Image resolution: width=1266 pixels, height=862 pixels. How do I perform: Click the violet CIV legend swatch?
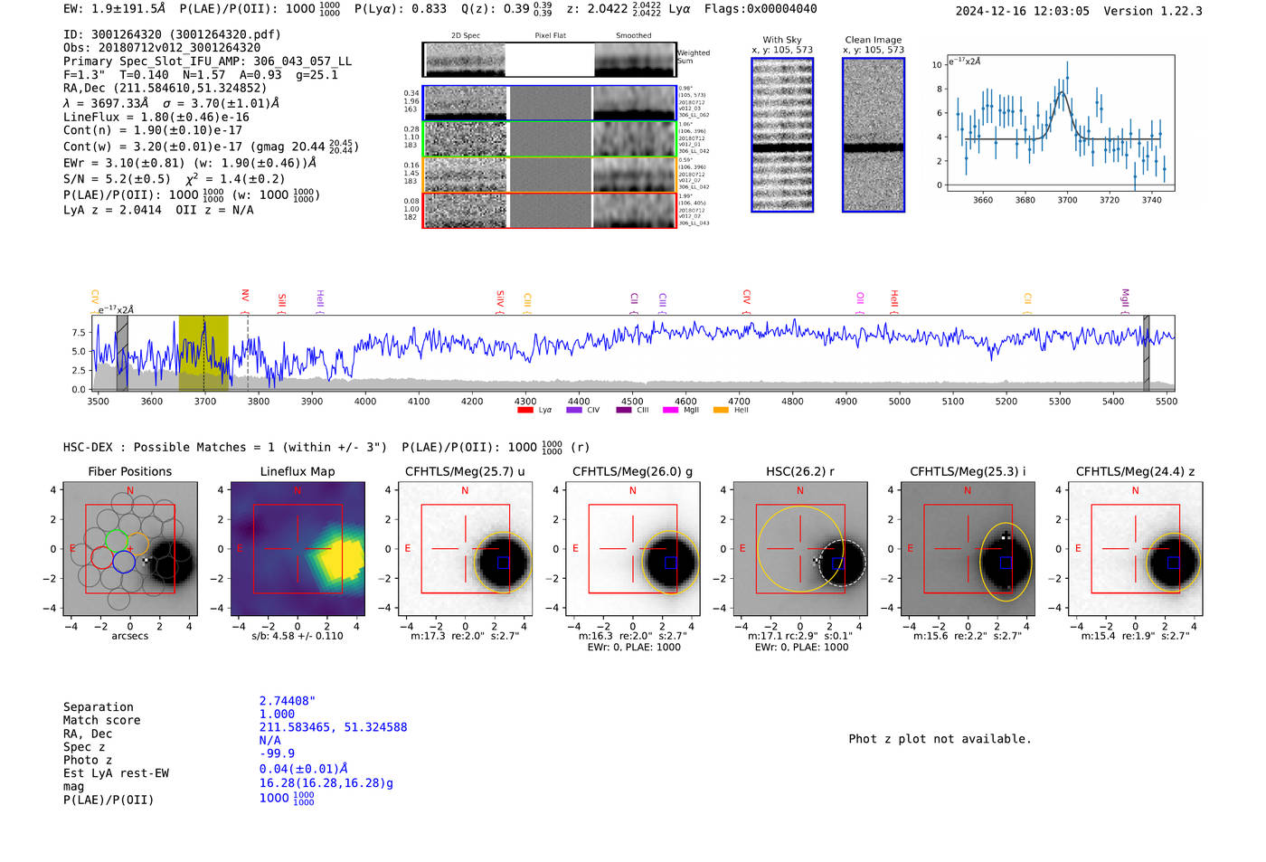click(x=573, y=410)
